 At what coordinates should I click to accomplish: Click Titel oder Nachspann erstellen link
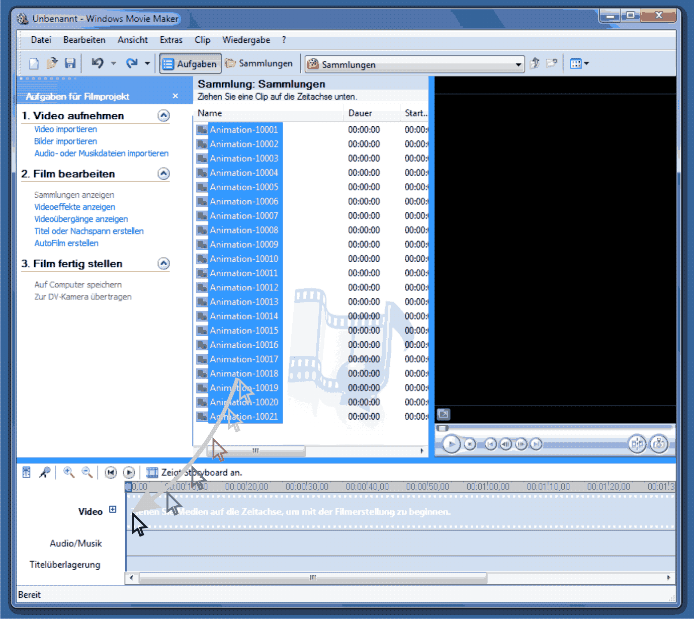[x=89, y=231]
